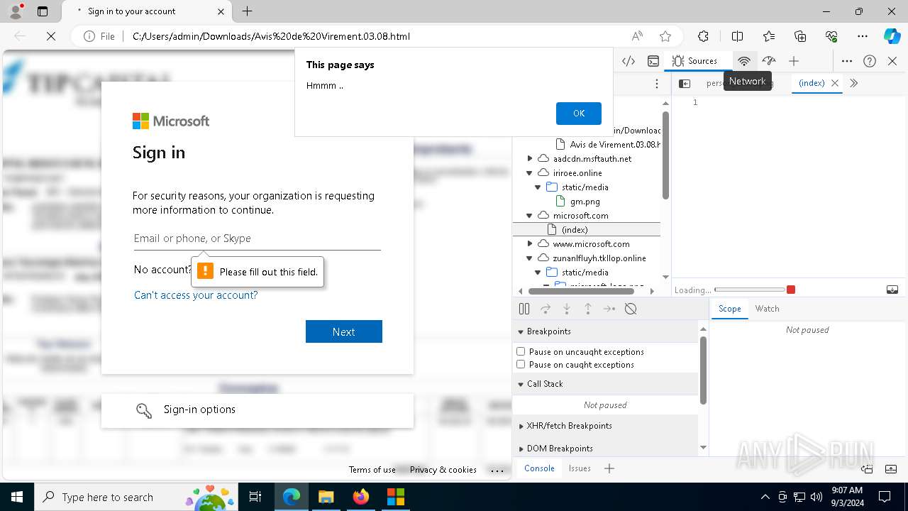Open the DevTools Elements panel icon
This screenshot has width=908, height=511.
tap(629, 61)
